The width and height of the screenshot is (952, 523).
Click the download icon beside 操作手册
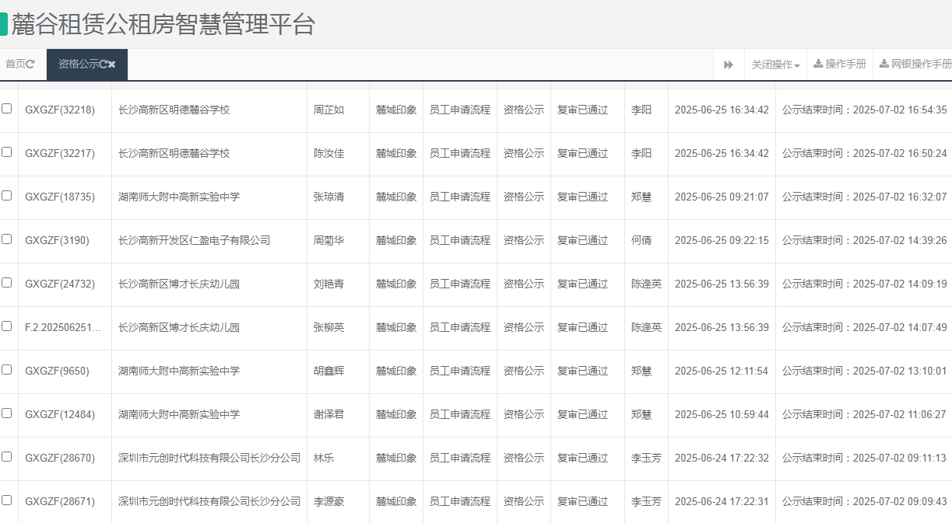click(x=819, y=64)
